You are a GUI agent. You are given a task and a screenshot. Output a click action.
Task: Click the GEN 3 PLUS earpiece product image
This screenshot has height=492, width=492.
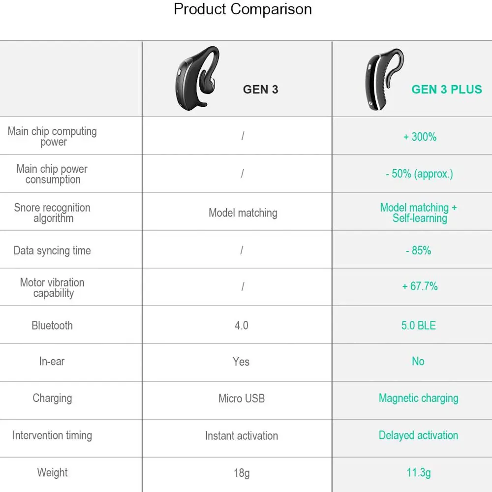point(384,79)
